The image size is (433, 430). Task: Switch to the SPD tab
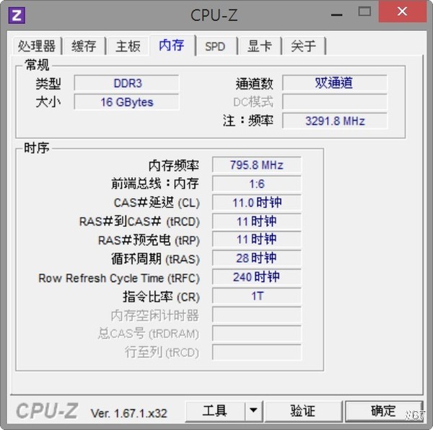pos(215,46)
